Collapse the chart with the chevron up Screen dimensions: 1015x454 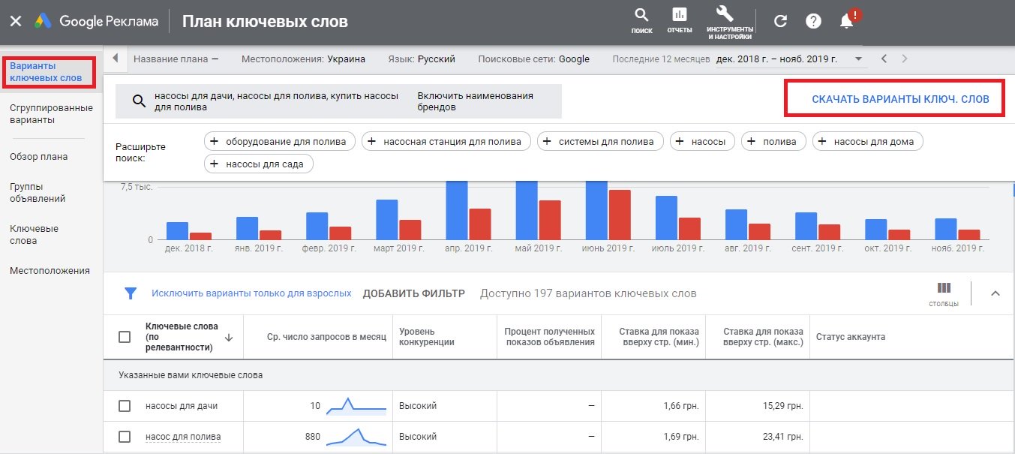pos(995,293)
